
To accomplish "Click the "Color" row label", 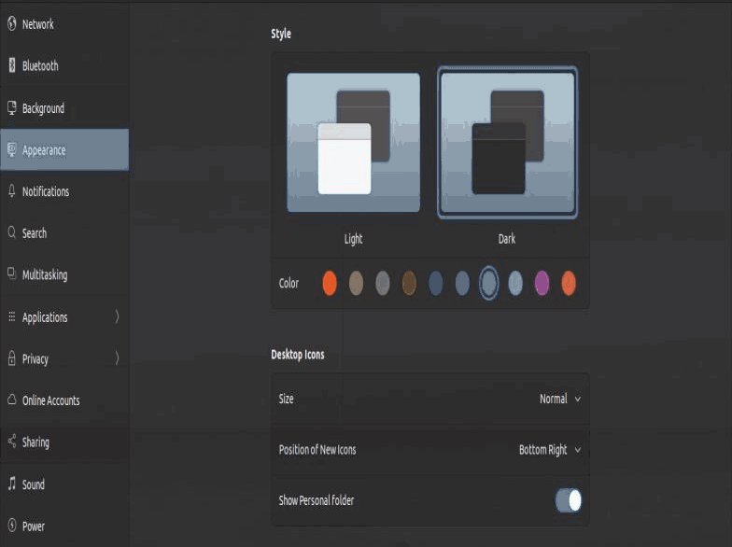I will click(289, 284).
